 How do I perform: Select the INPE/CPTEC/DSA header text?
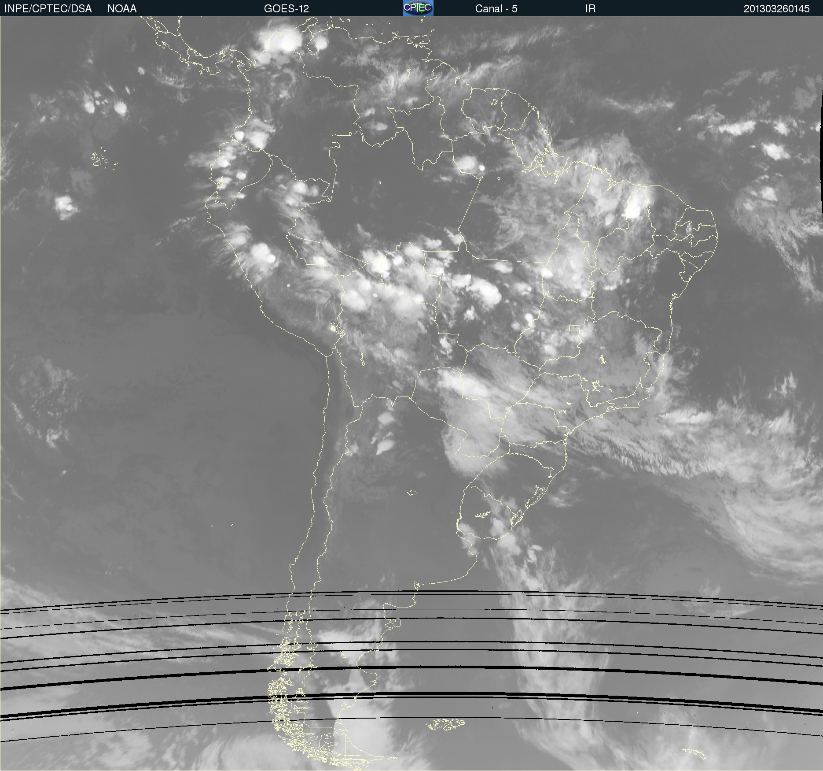tap(48, 9)
